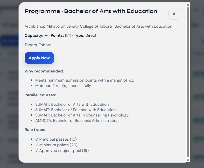Click the scrollbar down arrow
The image size is (204, 168).
188,160
